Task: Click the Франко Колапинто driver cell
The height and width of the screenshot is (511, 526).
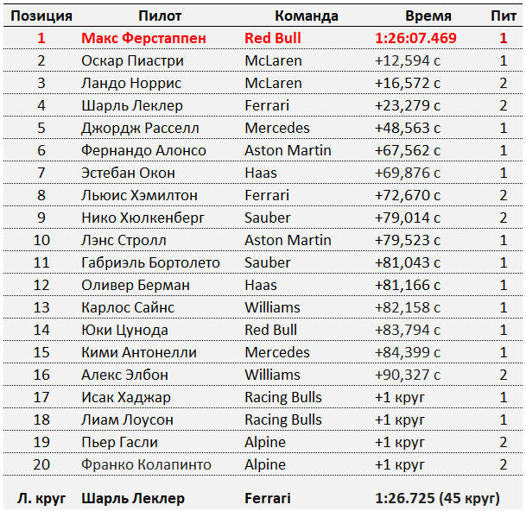Action: pyautogui.click(x=146, y=464)
